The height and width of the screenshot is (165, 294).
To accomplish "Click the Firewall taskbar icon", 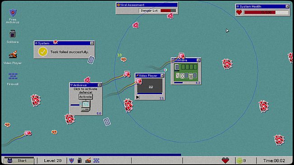I will [x=96, y=160].
